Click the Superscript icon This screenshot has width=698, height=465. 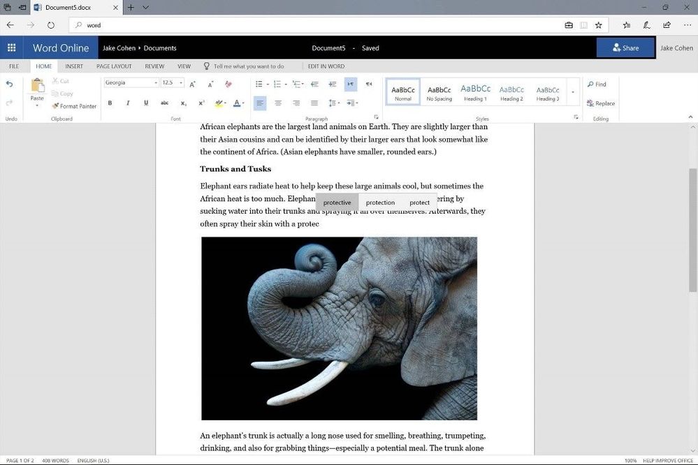(201, 103)
